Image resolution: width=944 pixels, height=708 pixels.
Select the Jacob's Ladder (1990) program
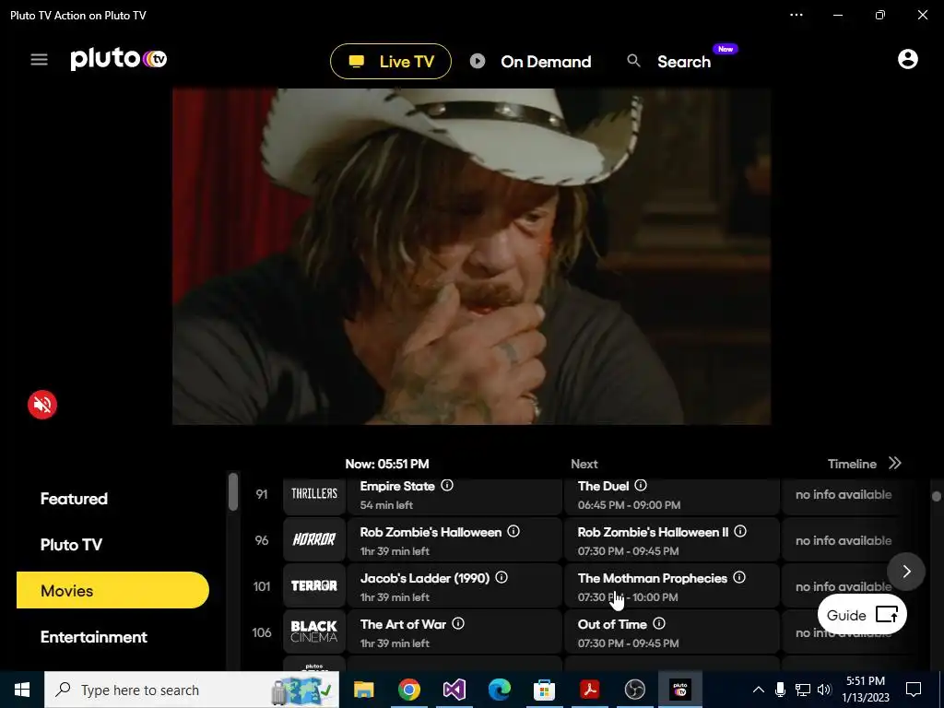point(454,585)
